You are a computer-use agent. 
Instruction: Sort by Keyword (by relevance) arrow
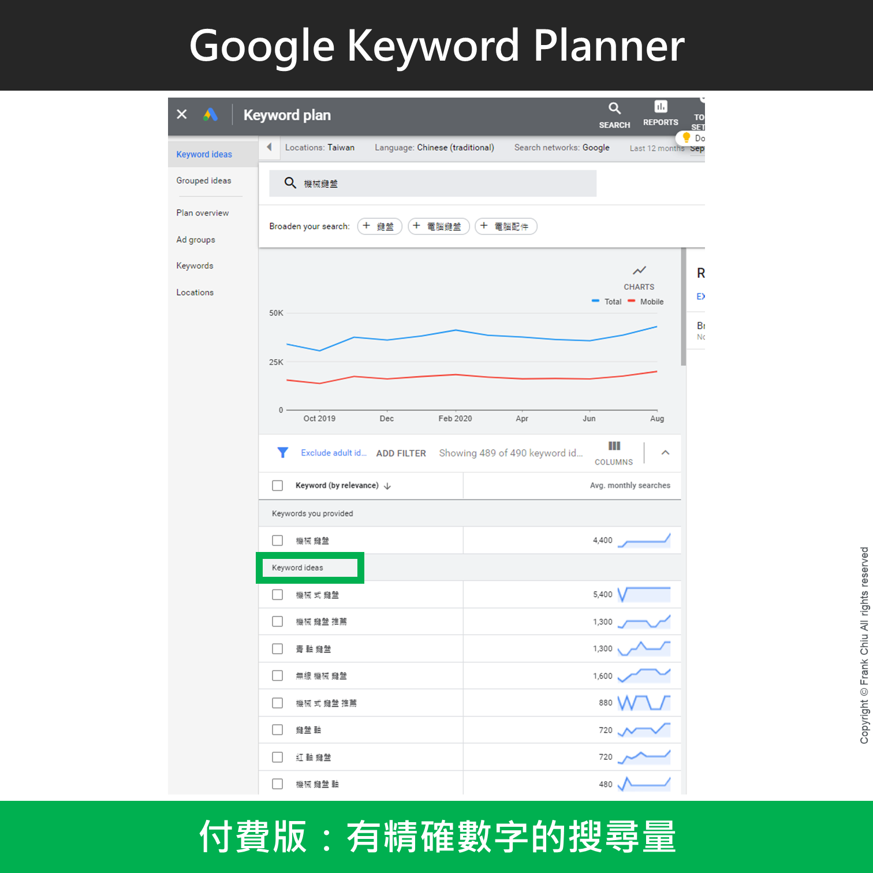click(x=387, y=486)
